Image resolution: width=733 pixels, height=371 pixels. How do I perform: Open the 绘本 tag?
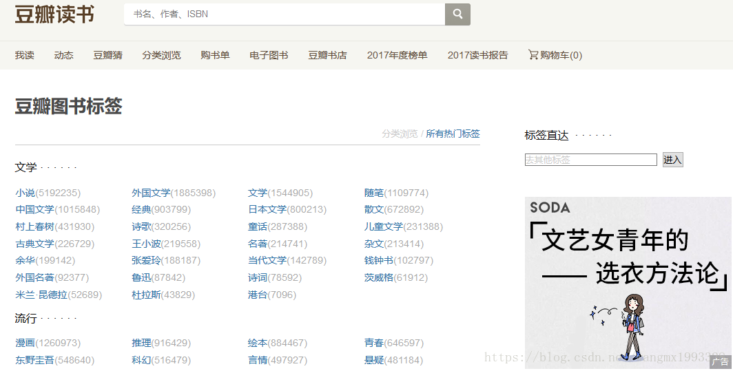click(258, 343)
